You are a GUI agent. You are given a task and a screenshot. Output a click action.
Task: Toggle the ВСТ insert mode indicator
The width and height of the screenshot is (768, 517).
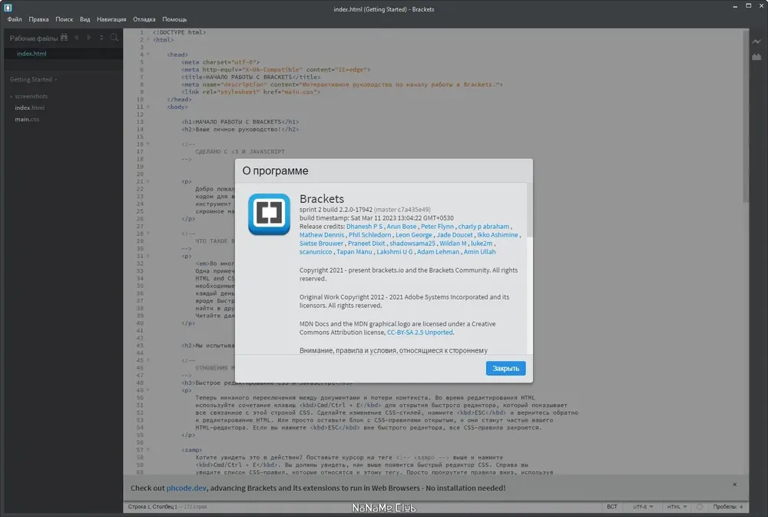coord(612,507)
